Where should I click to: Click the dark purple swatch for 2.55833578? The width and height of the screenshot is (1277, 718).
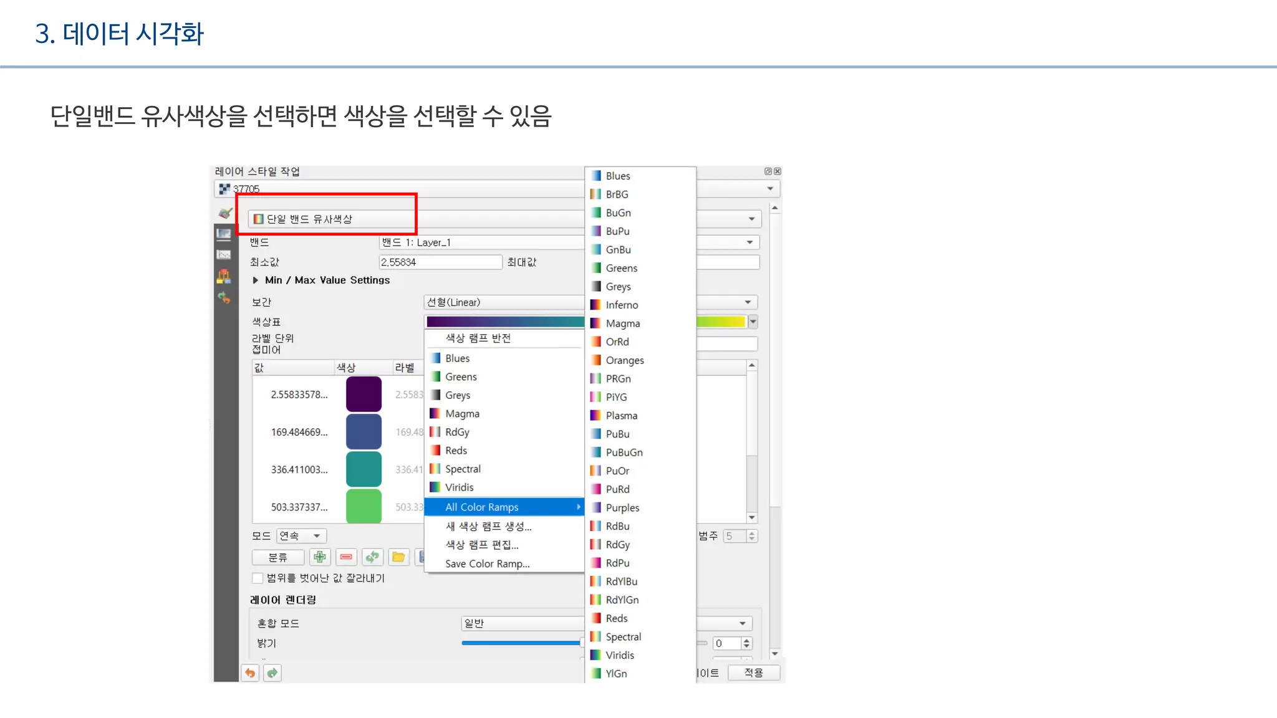[364, 394]
